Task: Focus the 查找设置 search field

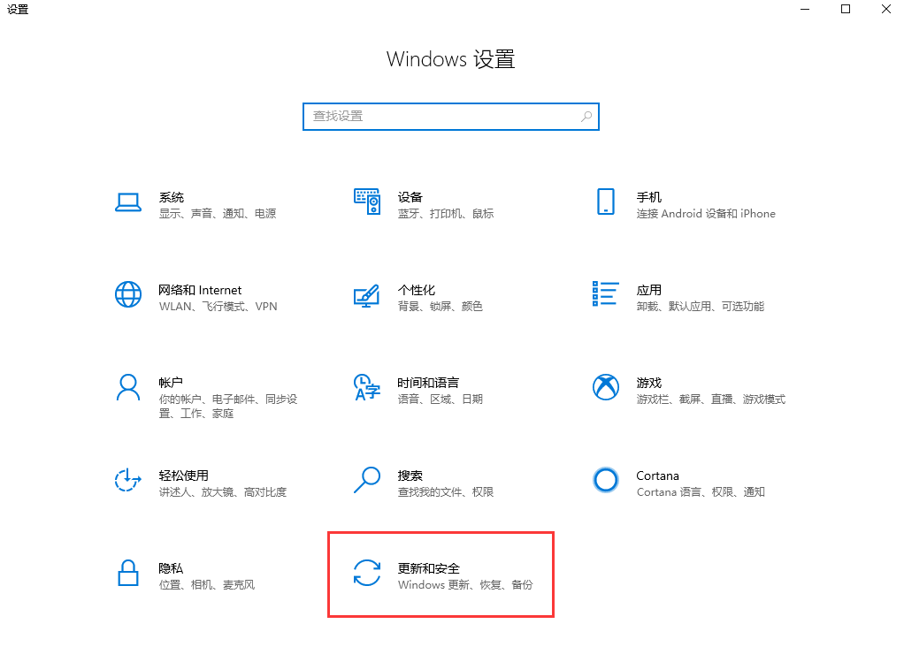Action: tap(451, 117)
